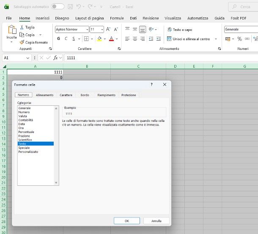
Task: Switch to the Inserisci ribbon tab
Action: [42, 18]
